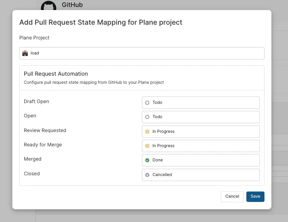
Task: Expand the Merged state dropdown set to Done
Action: [x=200, y=160]
